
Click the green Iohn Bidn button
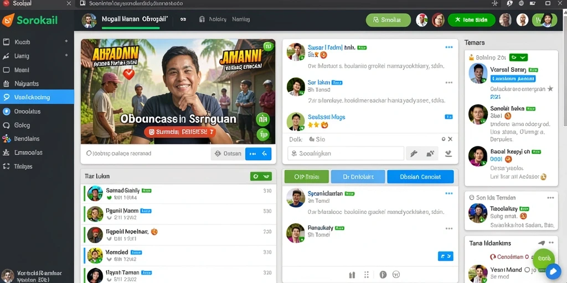(472, 20)
